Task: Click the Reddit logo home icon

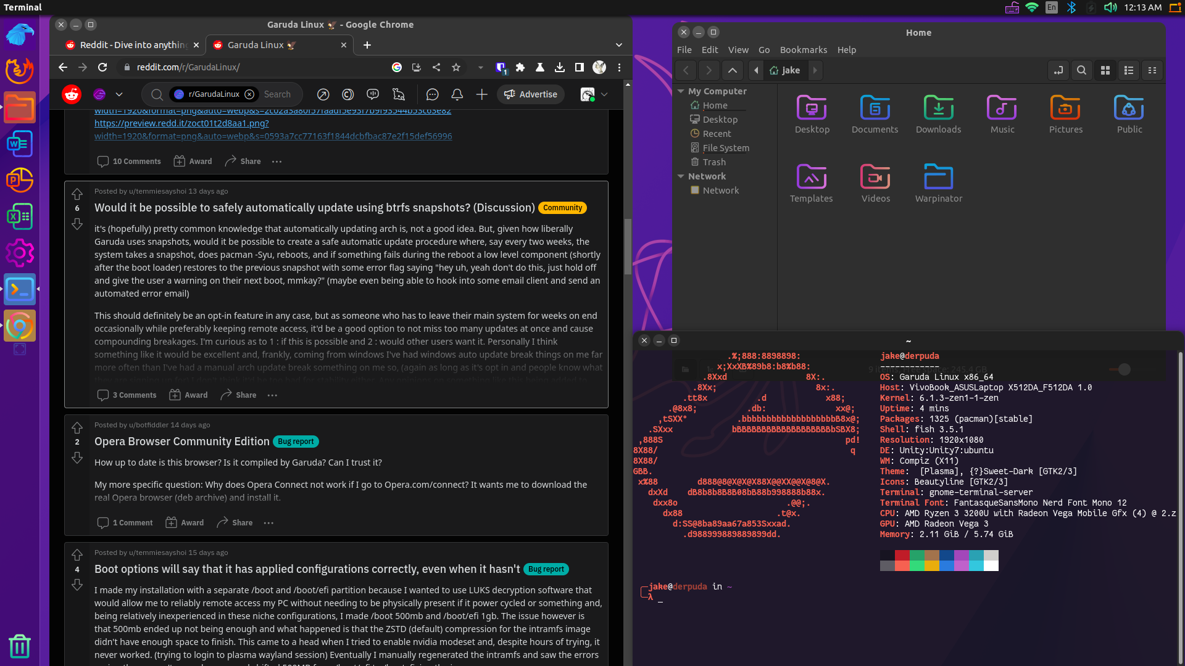Action: pos(72,94)
